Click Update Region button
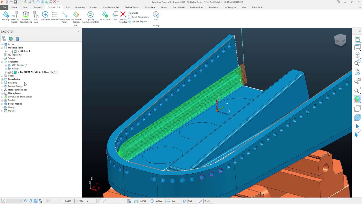Viewport: 362px width, 204px height. pyautogui.click(x=137, y=22)
